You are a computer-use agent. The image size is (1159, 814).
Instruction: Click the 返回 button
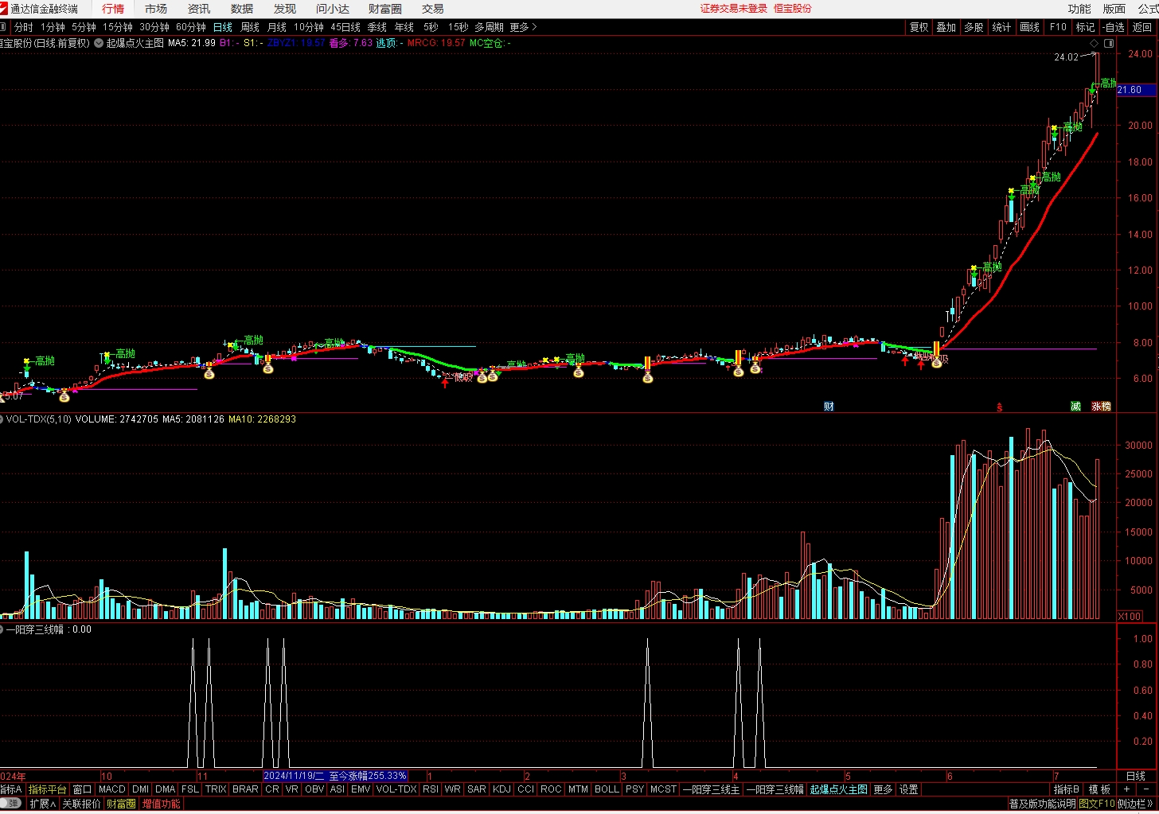pos(1142,27)
